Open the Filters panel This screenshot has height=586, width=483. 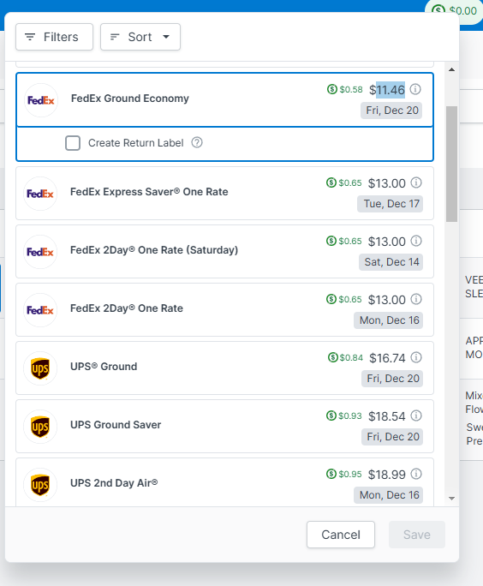(54, 37)
